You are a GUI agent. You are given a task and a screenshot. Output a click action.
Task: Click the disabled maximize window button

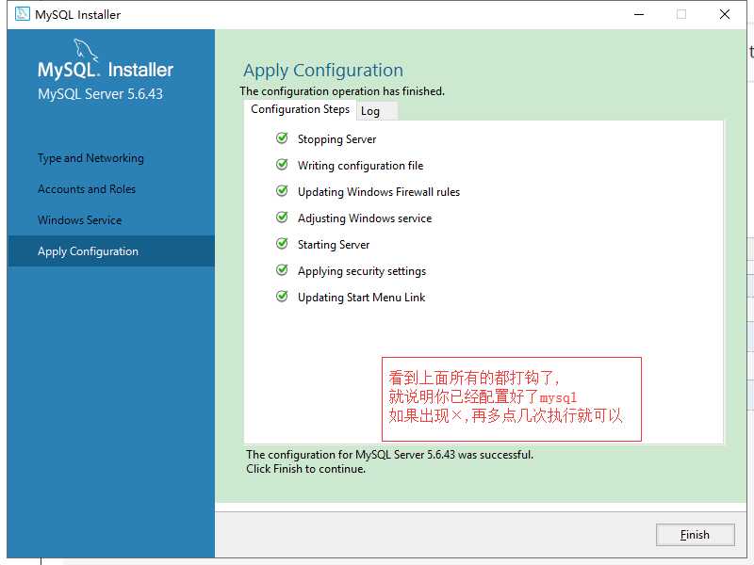tap(681, 14)
